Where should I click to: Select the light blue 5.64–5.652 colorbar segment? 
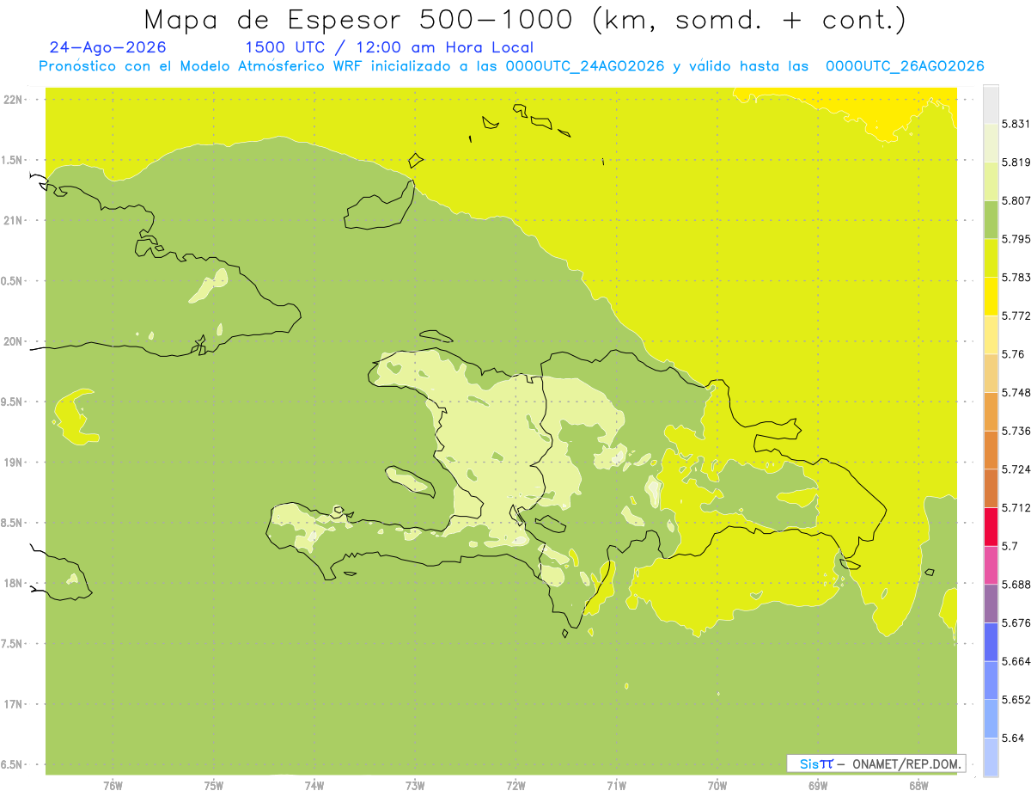click(991, 719)
